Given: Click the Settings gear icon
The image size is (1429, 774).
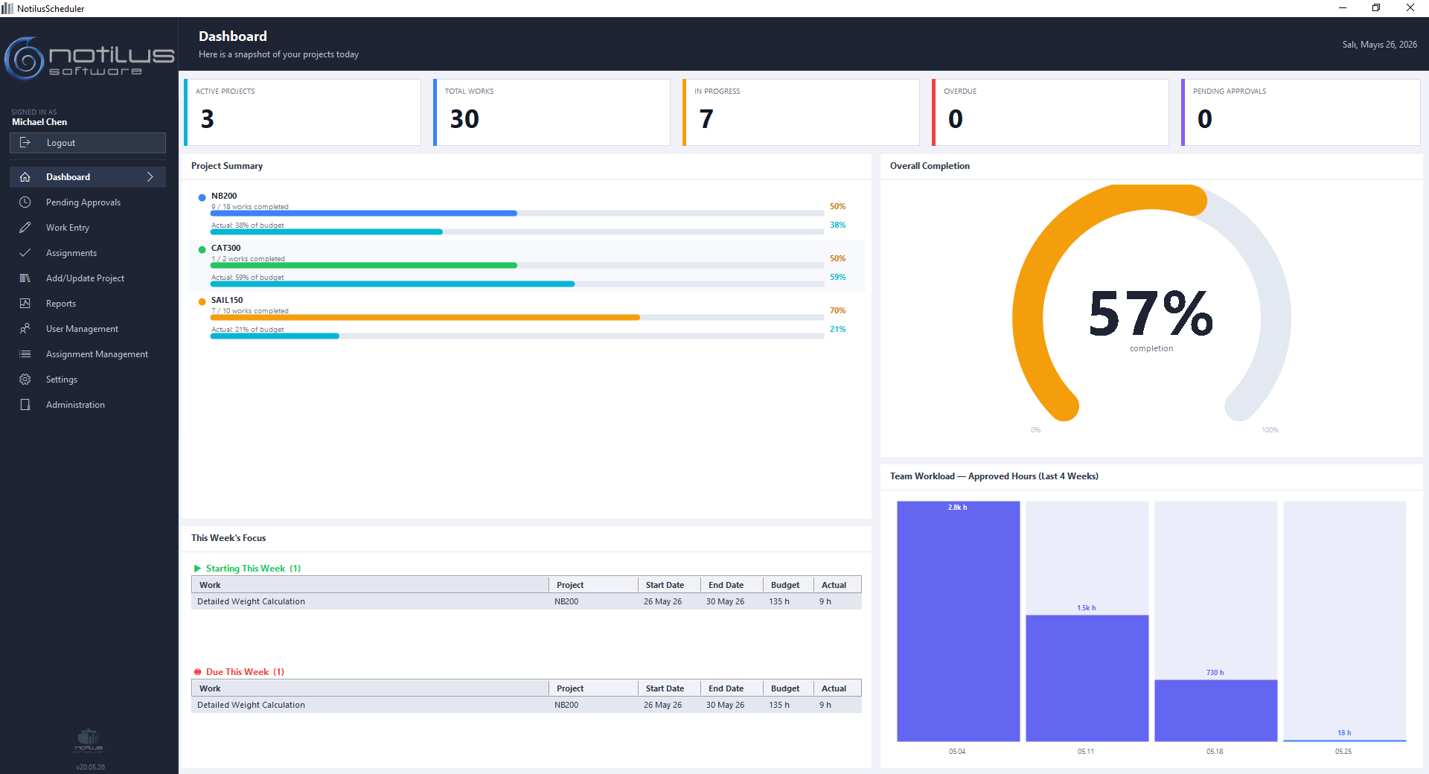Looking at the screenshot, I should [25, 380].
